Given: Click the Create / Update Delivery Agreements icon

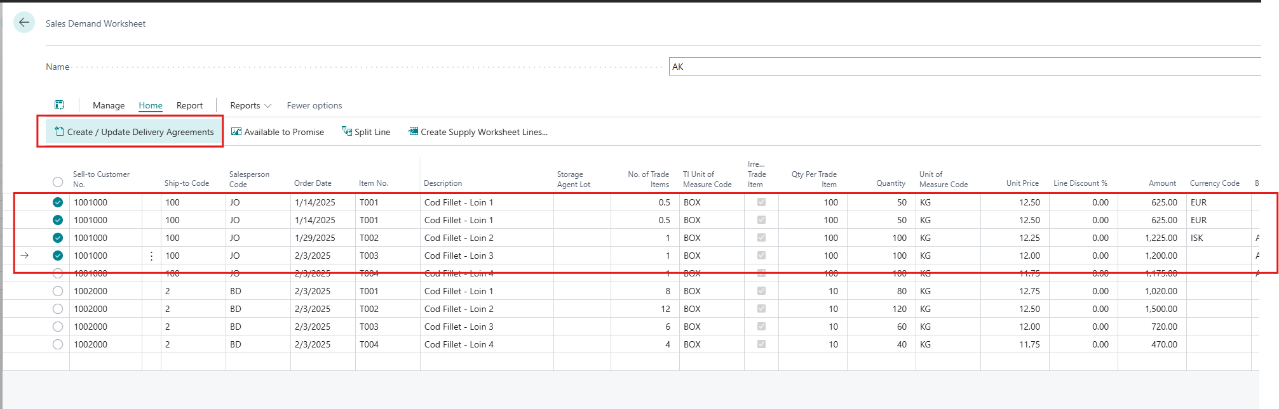Looking at the screenshot, I should 59,131.
